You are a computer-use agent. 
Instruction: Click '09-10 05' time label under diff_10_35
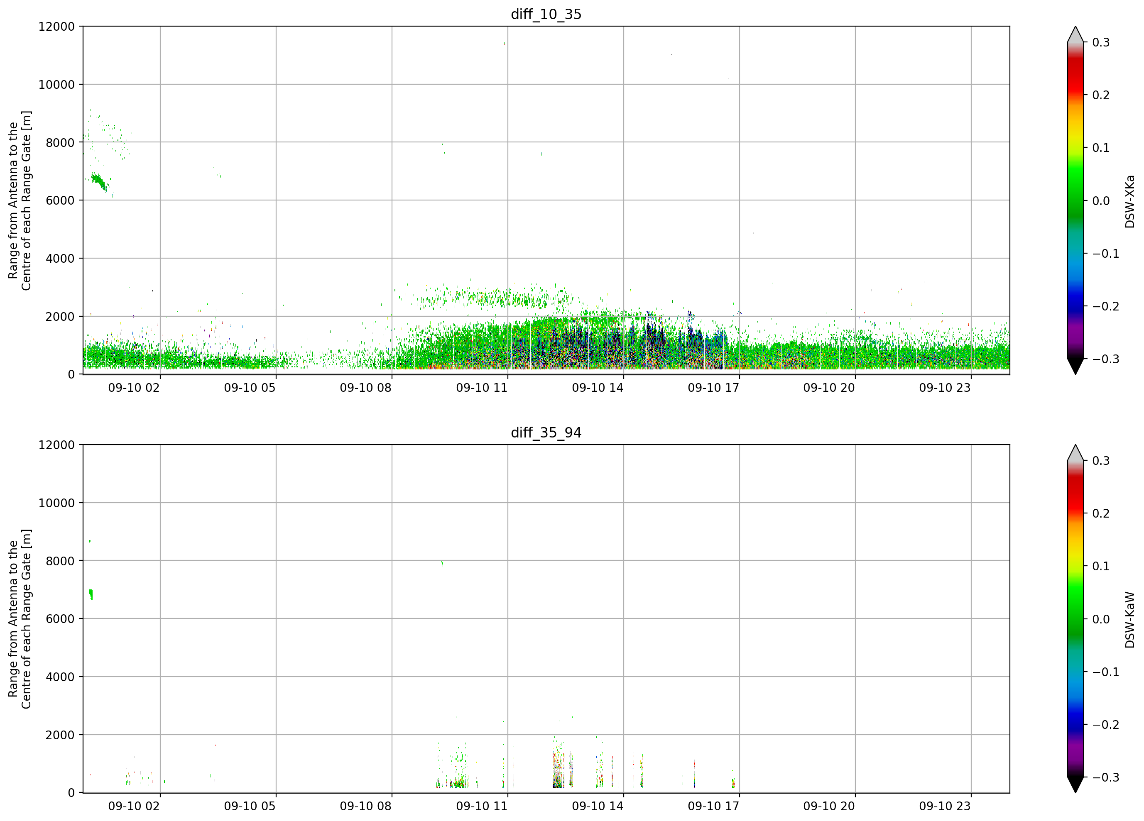click(x=250, y=388)
